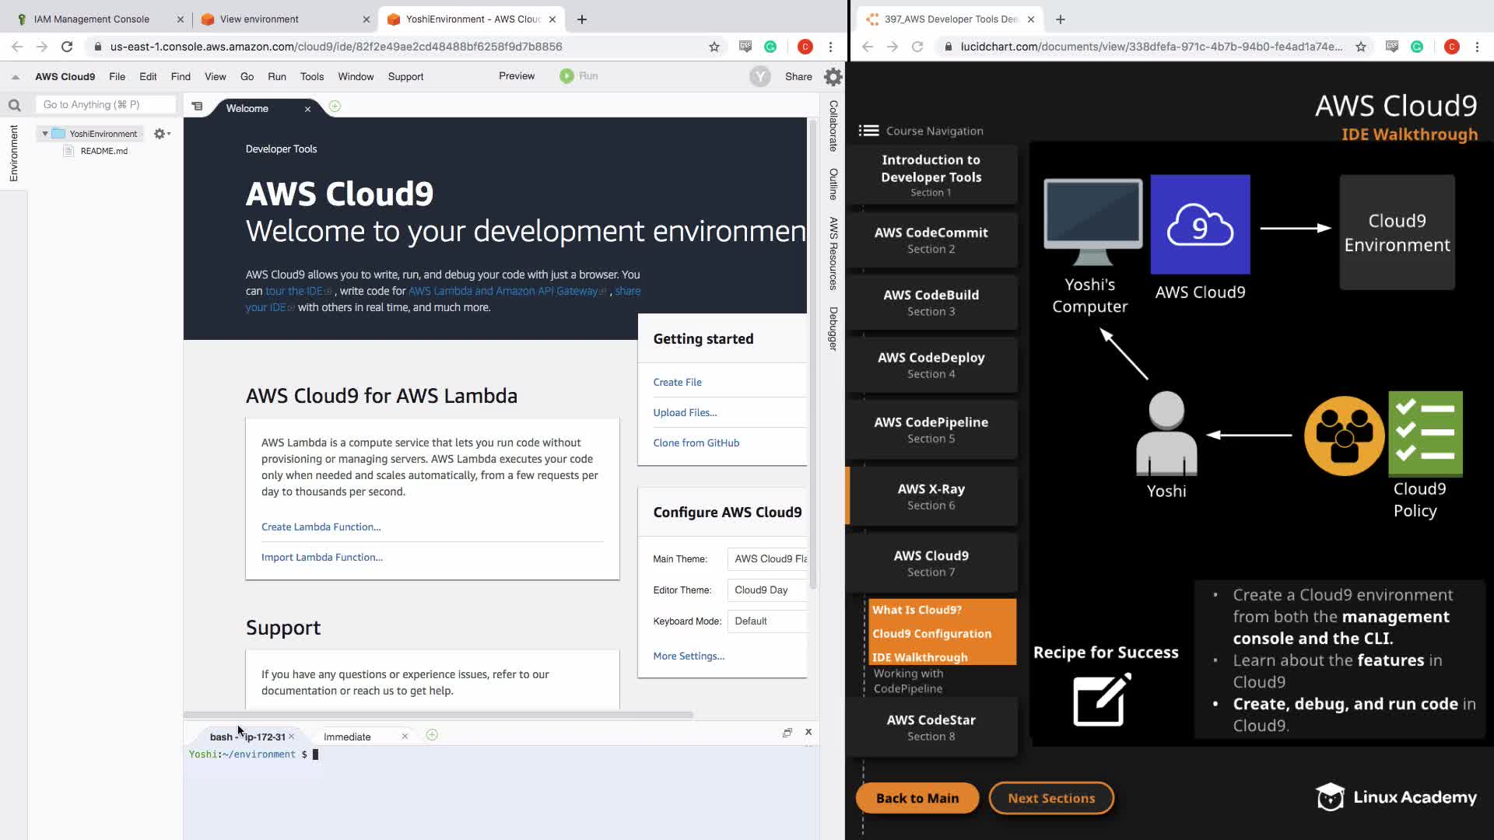Switch to the Immediate console tab
This screenshot has width=1494, height=840.
(x=347, y=737)
